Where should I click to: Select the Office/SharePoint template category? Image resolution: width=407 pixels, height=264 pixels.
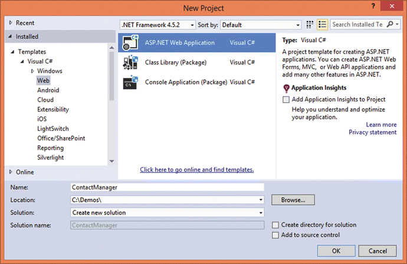tap(61, 138)
